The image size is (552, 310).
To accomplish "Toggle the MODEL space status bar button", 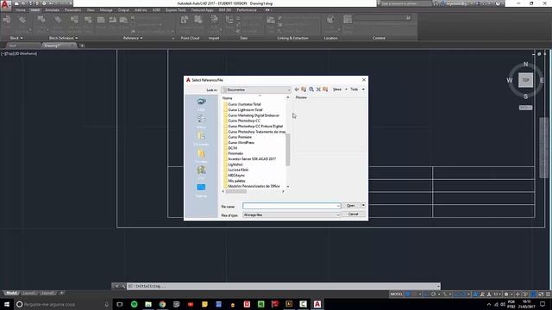I will pyautogui.click(x=396, y=294).
